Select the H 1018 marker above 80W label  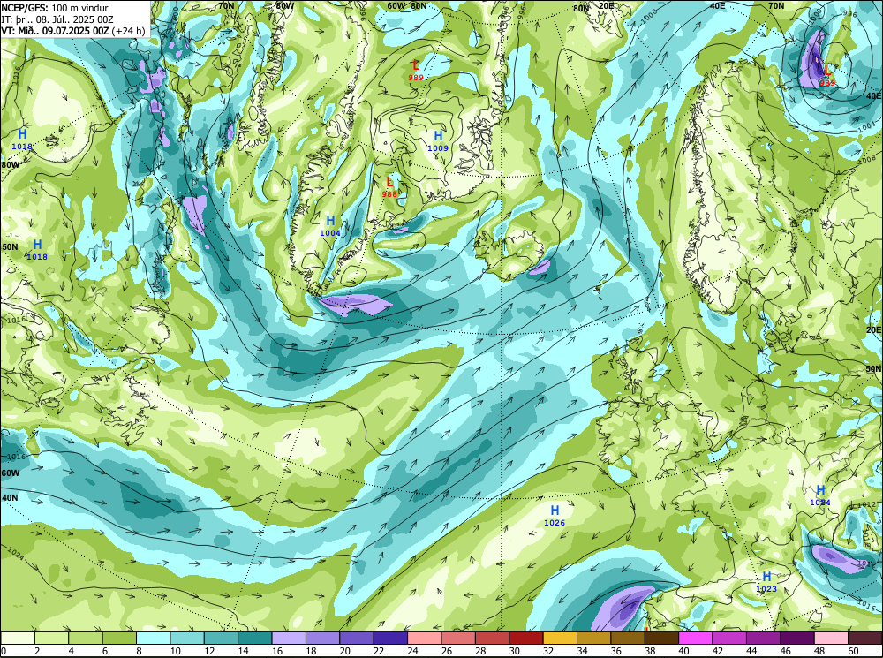[x=22, y=140]
